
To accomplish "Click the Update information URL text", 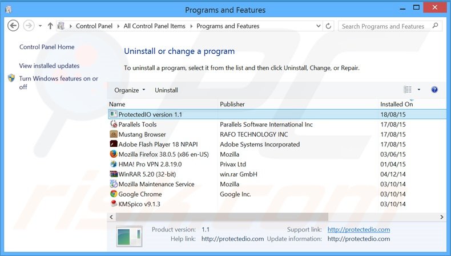I will 359,239.
